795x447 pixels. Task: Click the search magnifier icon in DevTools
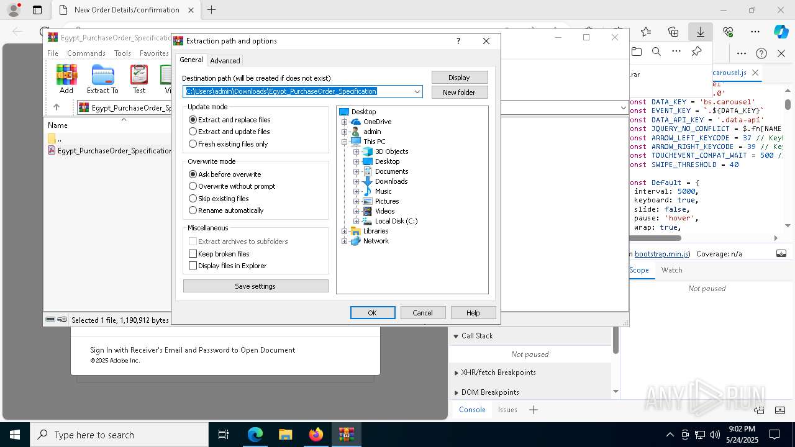(x=656, y=52)
